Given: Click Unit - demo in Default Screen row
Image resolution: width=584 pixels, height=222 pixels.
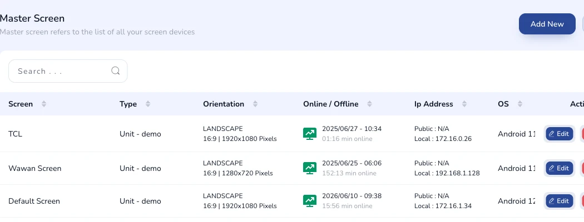Looking at the screenshot, I should 140,201.
